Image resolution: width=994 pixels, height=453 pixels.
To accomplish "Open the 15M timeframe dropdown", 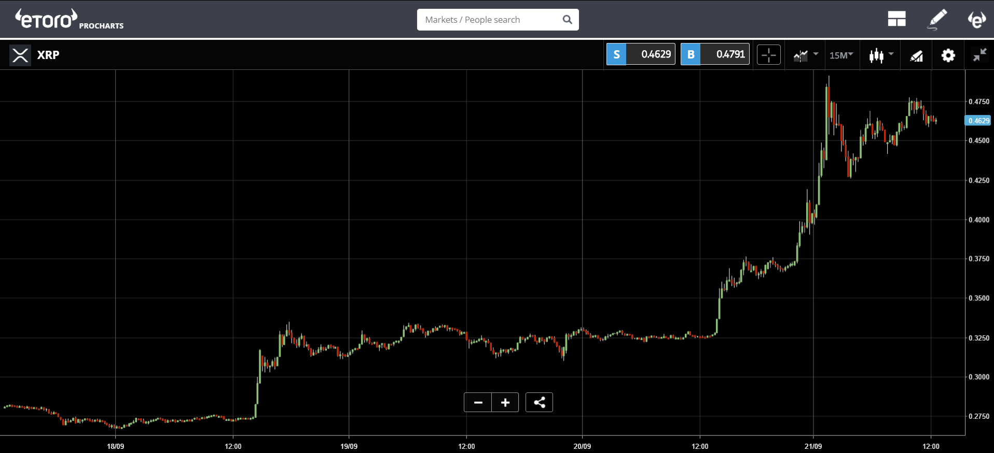I will point(841,55).
